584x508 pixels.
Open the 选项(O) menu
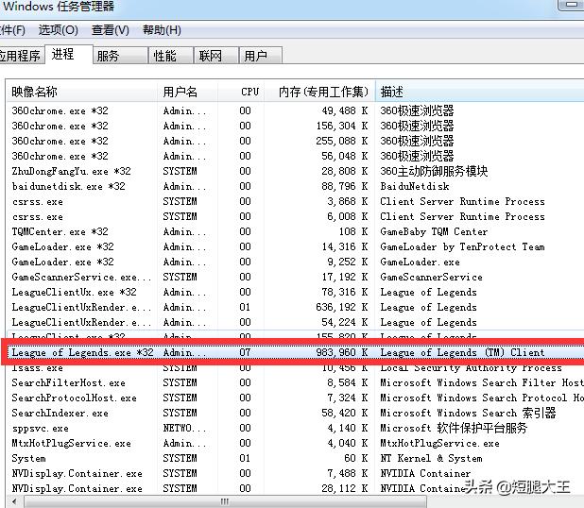click(x=58, y=30)
